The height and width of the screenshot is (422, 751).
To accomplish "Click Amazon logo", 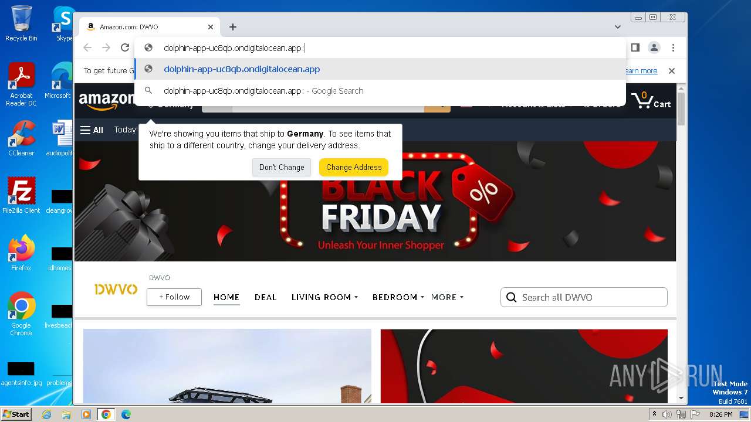I will [106, 101].
